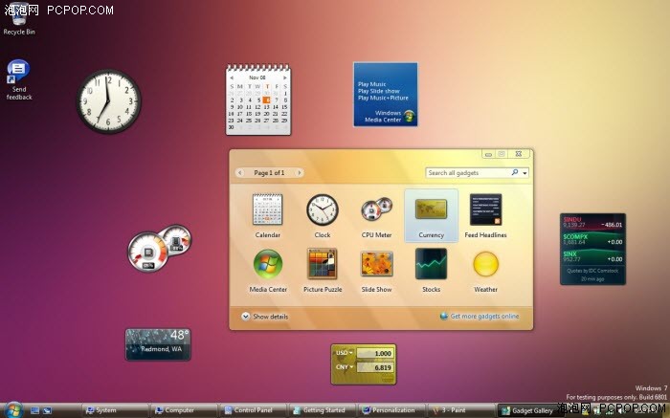
Task: Click Play Music+Picture in Media Center gadget
Action: pyautogui.click(x=383, y=98)
